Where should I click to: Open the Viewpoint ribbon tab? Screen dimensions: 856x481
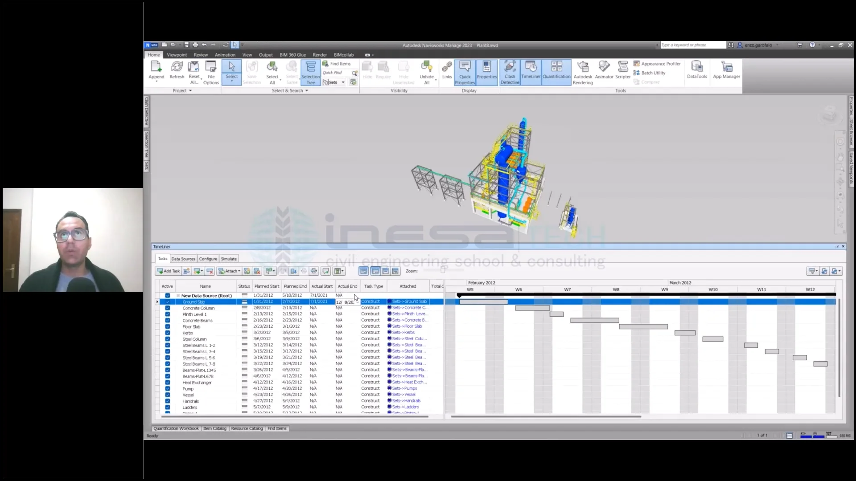pyautogui.click(x=177, y=55)
